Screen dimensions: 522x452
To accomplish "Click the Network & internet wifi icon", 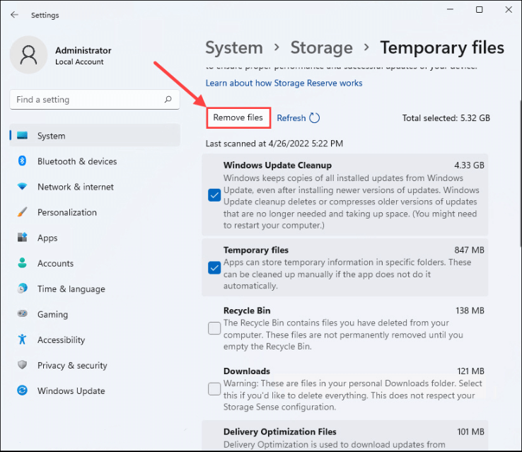I will [23, 187].
